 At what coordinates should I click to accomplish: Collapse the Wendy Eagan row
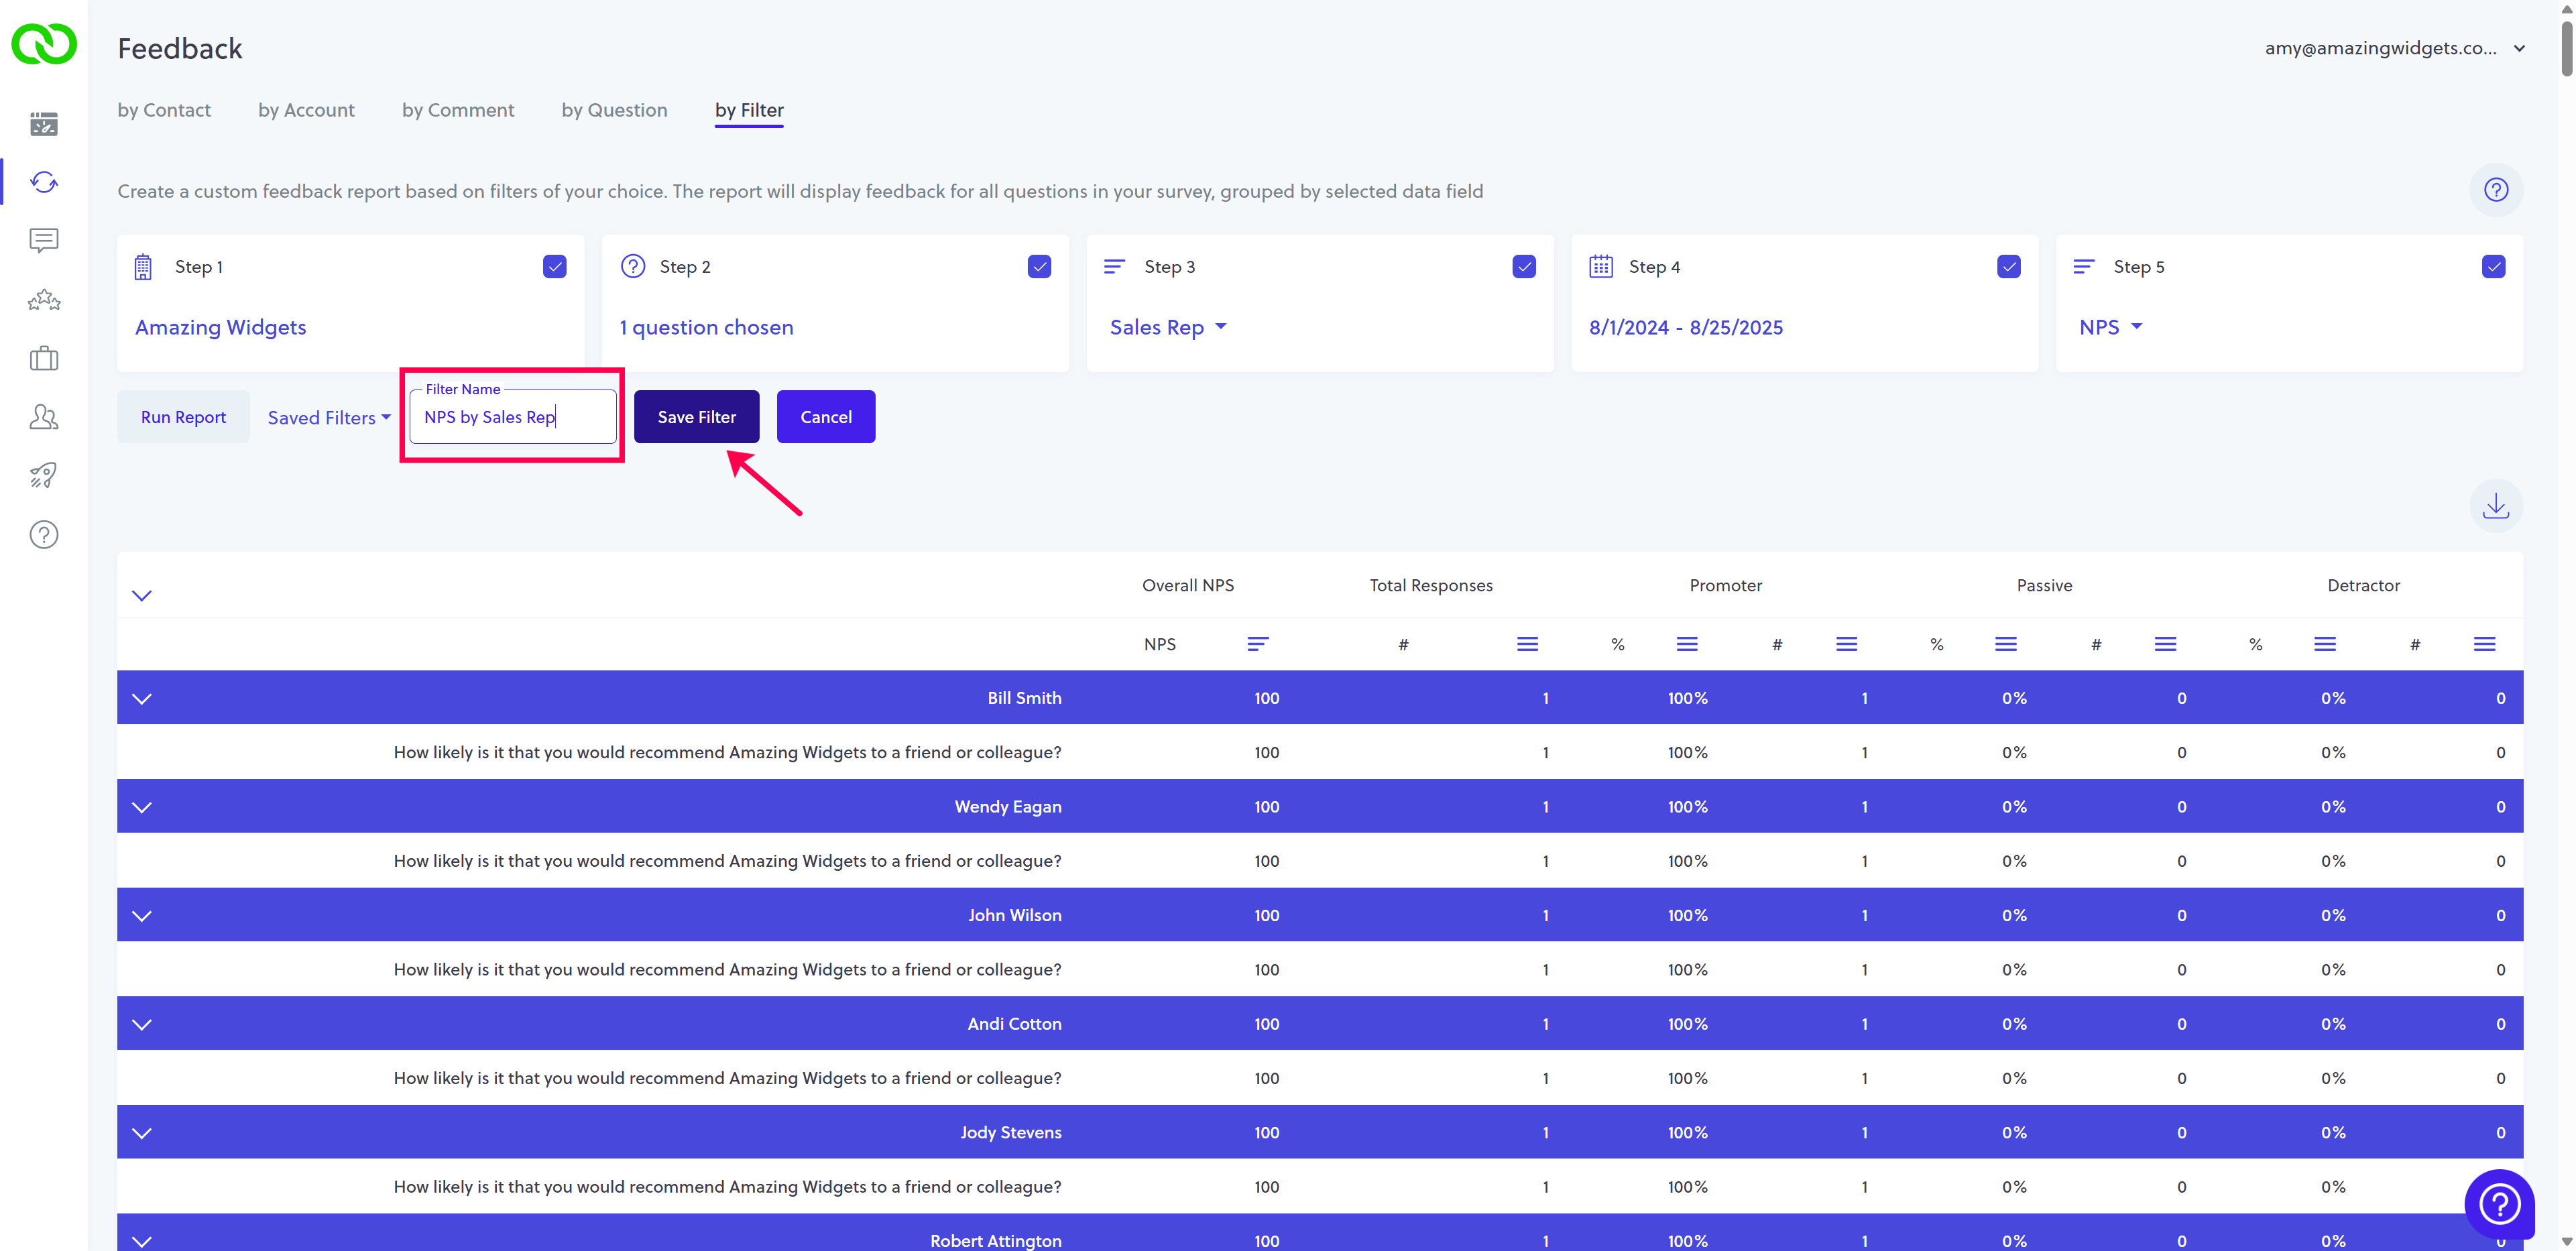tap(142, 807)
